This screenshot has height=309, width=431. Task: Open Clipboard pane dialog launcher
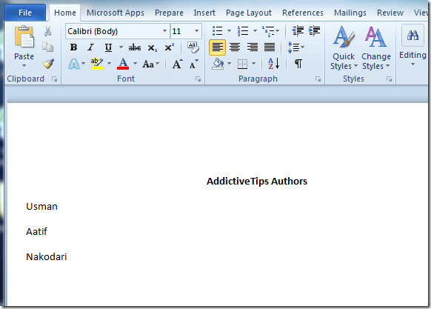(x=54, y=79)
